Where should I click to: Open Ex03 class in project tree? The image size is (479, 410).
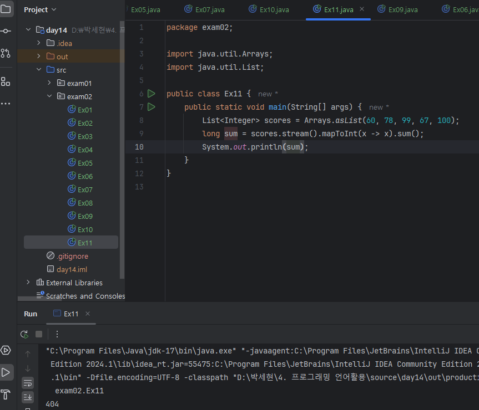coord(80,136)
